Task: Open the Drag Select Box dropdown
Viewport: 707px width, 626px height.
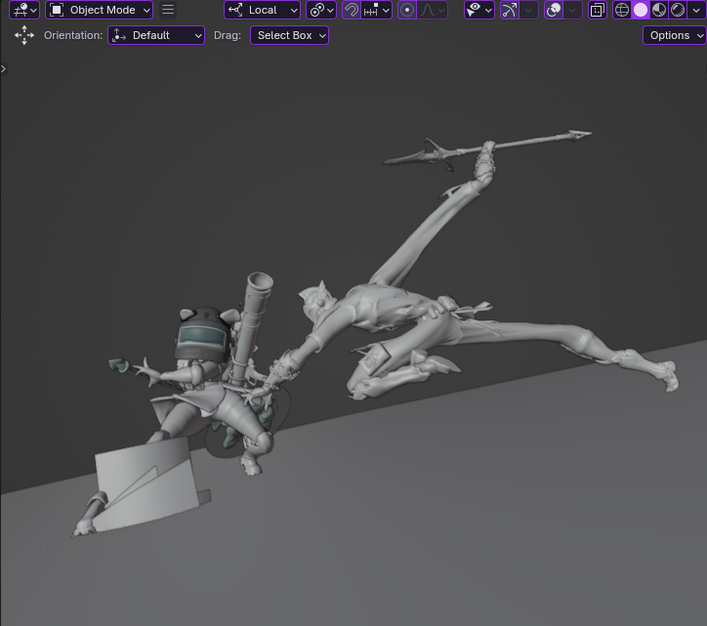Action: coord(289,35)
